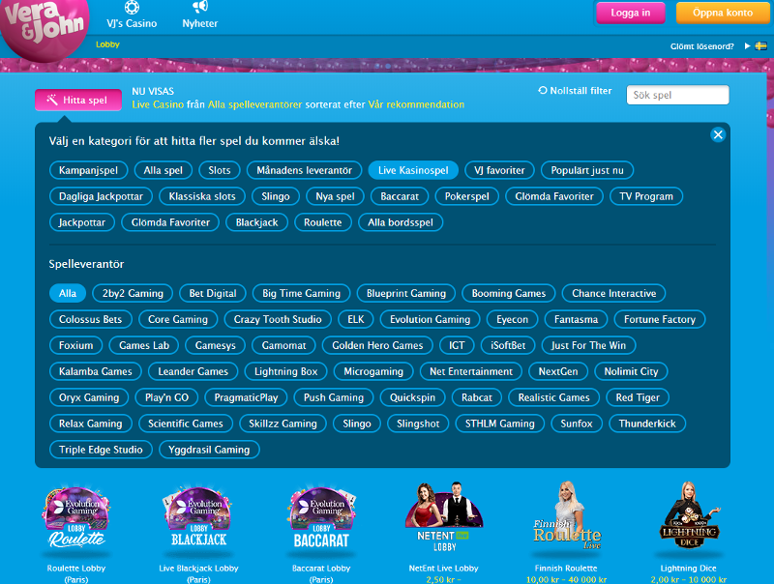Filter by Play'n GO provider
Image resolution: width=774 pixels, height=584 pixels.
coord(166,397)
